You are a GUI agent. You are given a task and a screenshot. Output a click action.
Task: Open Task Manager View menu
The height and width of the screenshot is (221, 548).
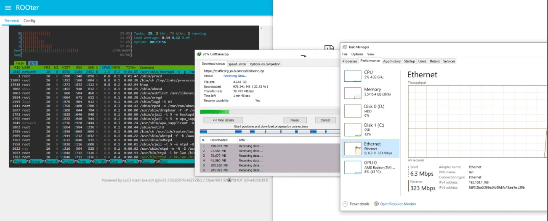371,54
